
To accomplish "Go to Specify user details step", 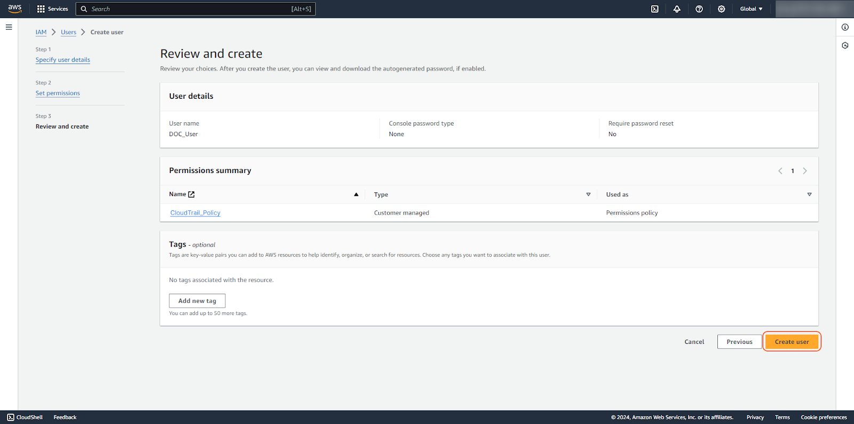I will 63,60.
